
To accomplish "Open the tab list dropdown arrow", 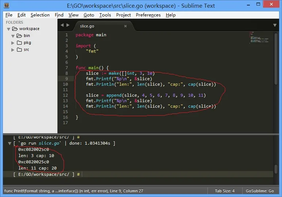I will [x=275, y=25].
